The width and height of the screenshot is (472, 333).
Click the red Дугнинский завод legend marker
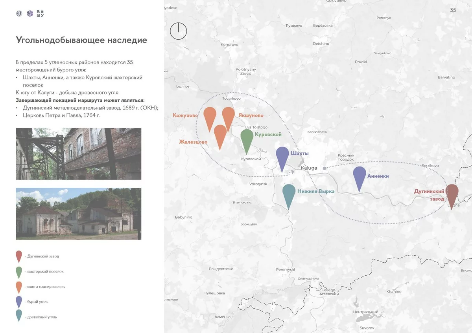pos(19,256)
